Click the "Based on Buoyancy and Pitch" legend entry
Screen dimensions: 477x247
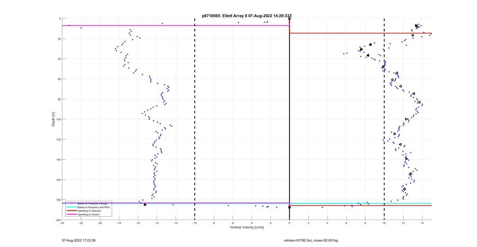(x=93, y=207)
